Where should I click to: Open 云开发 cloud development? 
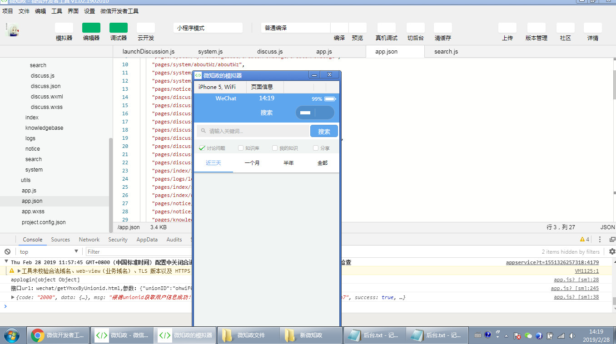coord(146,28)
